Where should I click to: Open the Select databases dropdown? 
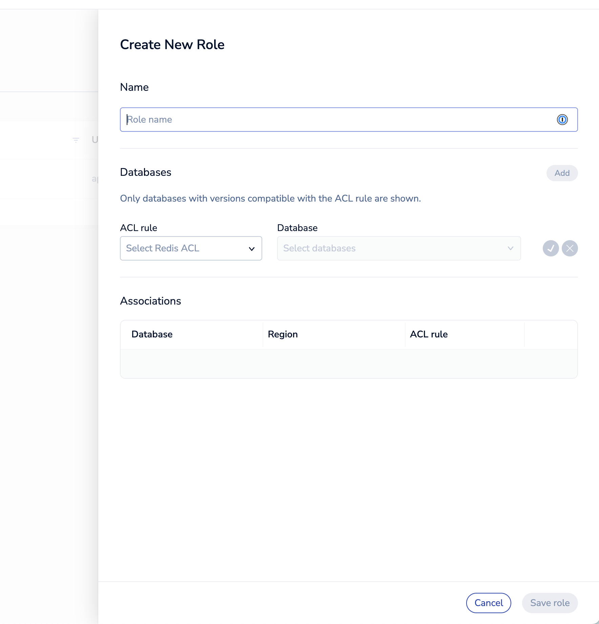coord(398,248)
